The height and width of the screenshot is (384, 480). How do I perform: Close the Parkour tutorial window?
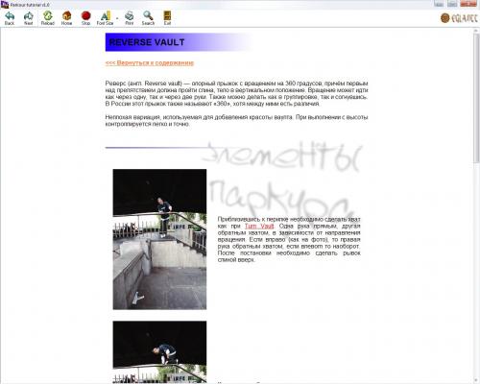[x=468, y=4]
